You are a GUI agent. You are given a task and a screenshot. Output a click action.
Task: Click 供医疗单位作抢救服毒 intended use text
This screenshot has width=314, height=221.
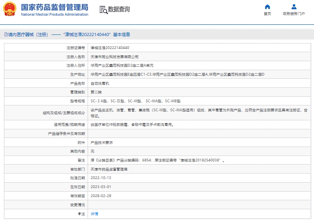(132, 125)
